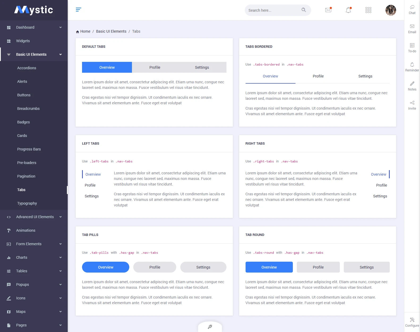This screenshot has height=332, width=420.
Task: Collapse the Basic UI Elements menu
Action: pos(34,54)
